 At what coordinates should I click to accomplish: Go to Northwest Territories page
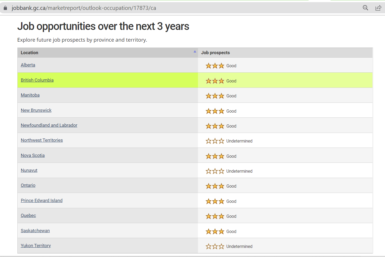(x=42, y=140)
